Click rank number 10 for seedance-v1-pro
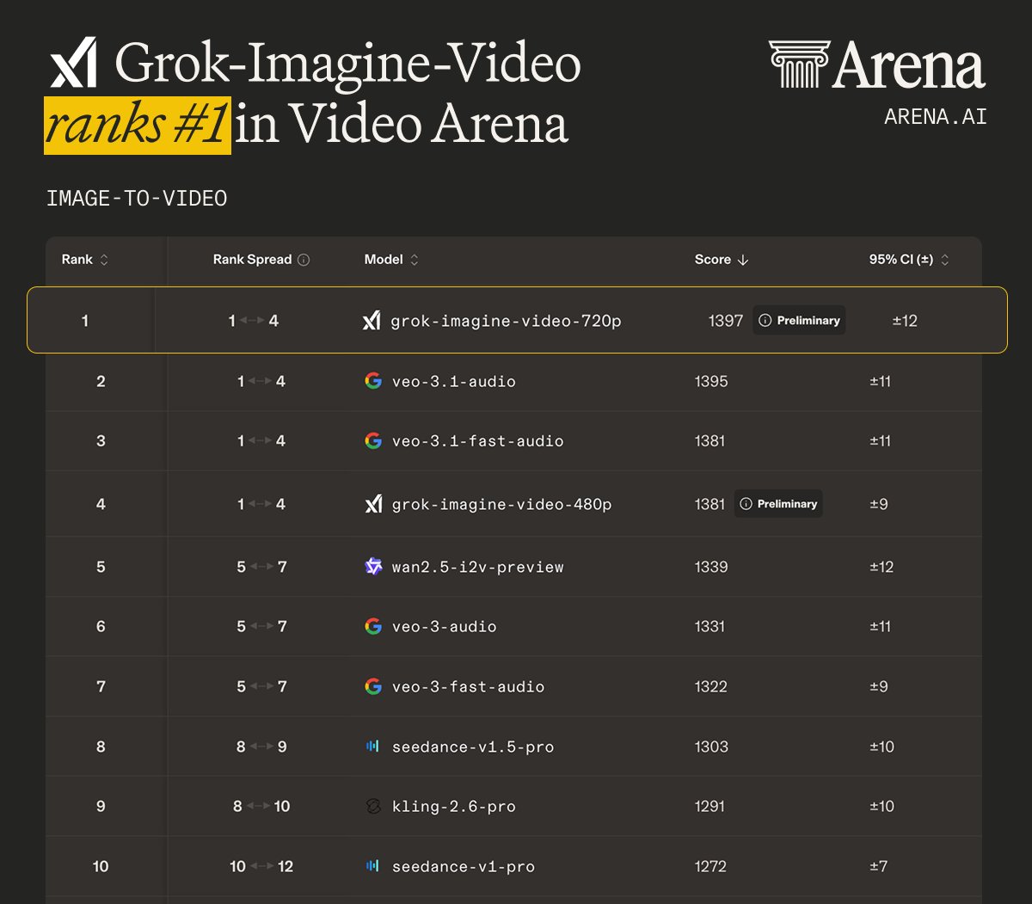The width and height of the screenshot is (1032, 904). click(x=101, y=866)
